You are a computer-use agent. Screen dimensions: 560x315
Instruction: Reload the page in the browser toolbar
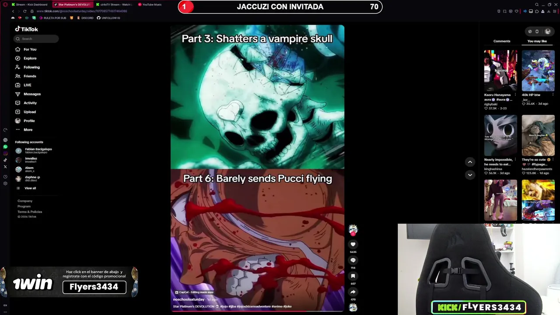click(x=24, y=11)
